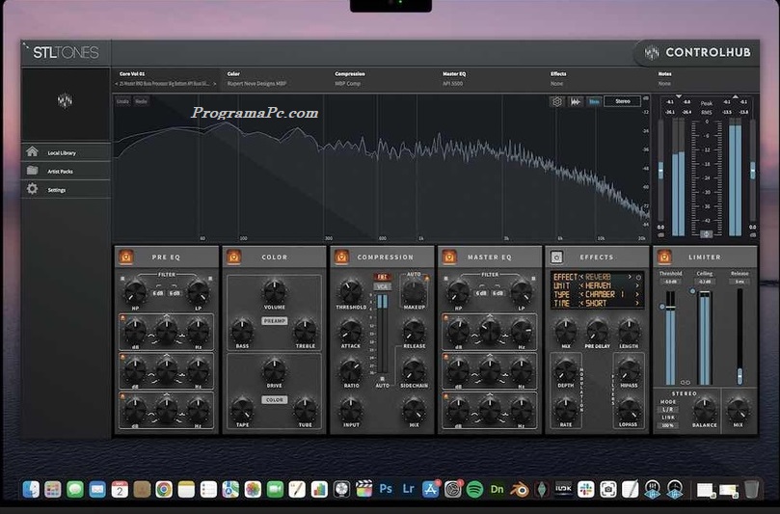Toggle compressor Auto makeup indicator light
780x514 pixels.
(x=426, y=278)
